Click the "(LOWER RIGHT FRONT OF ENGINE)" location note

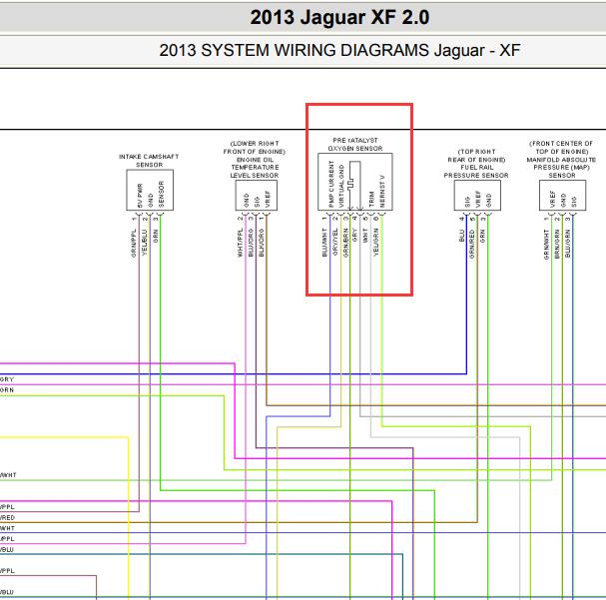pos(255,147)
